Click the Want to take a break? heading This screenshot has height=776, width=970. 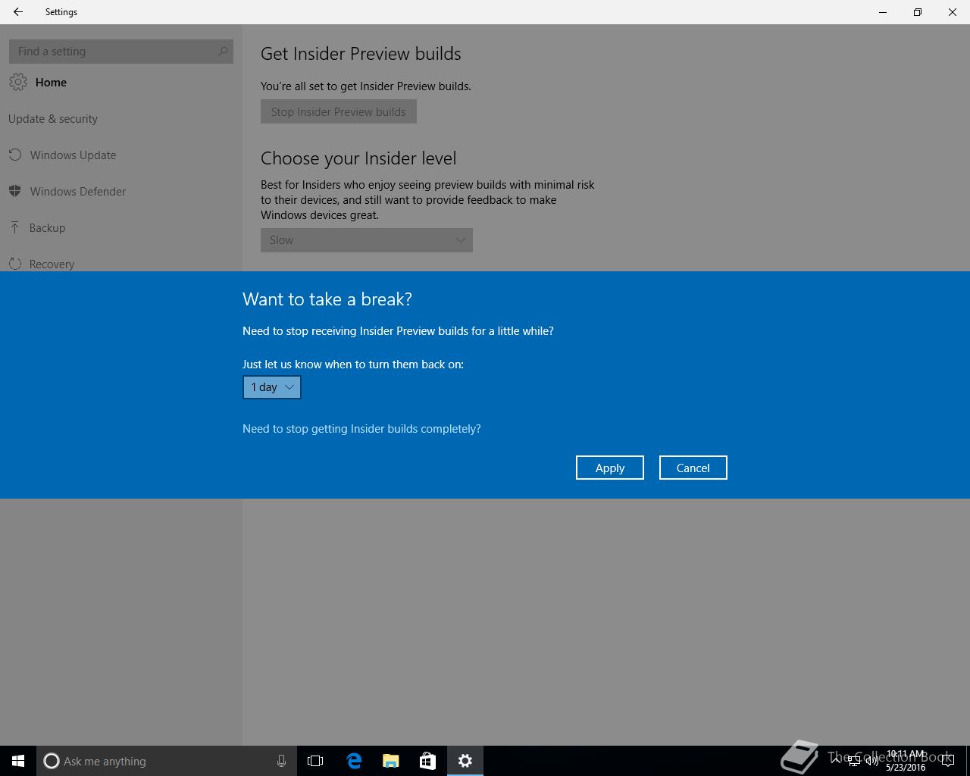[x=327, y=299]
